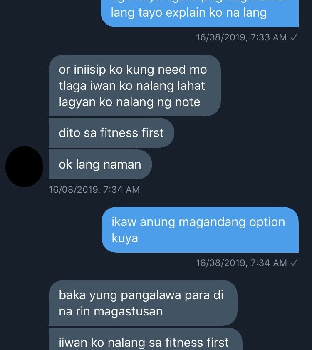Tap the received 16/08/2019, 7:34 AM timestamp

pyautogui.click(x=94, y=190)
